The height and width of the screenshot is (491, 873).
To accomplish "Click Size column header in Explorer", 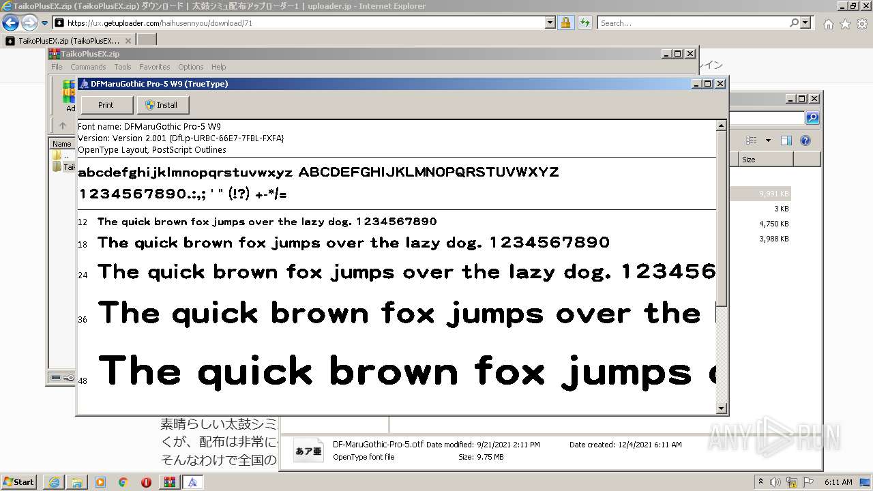I will (x=766, y=159).
